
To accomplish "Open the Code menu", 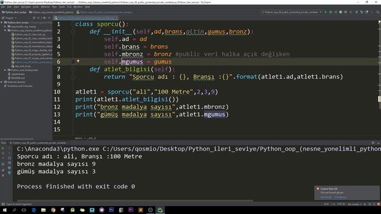I will click(36, 7).
